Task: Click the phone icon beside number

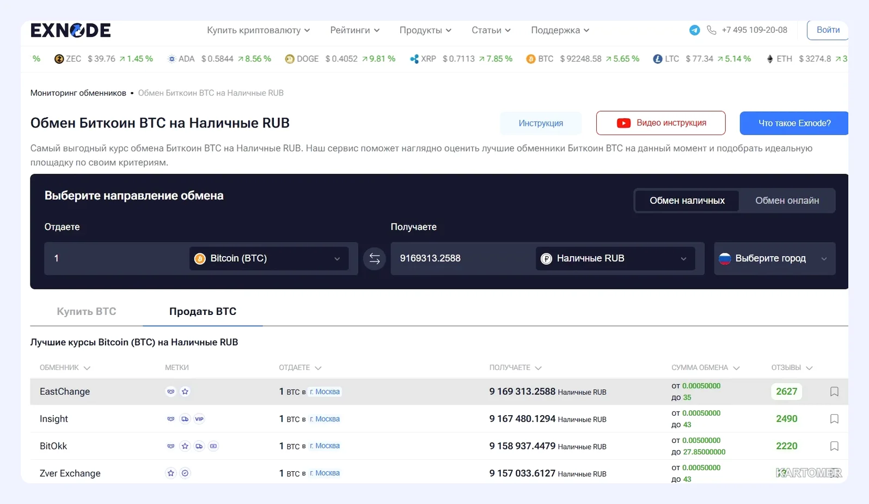Action: [711, 30]
